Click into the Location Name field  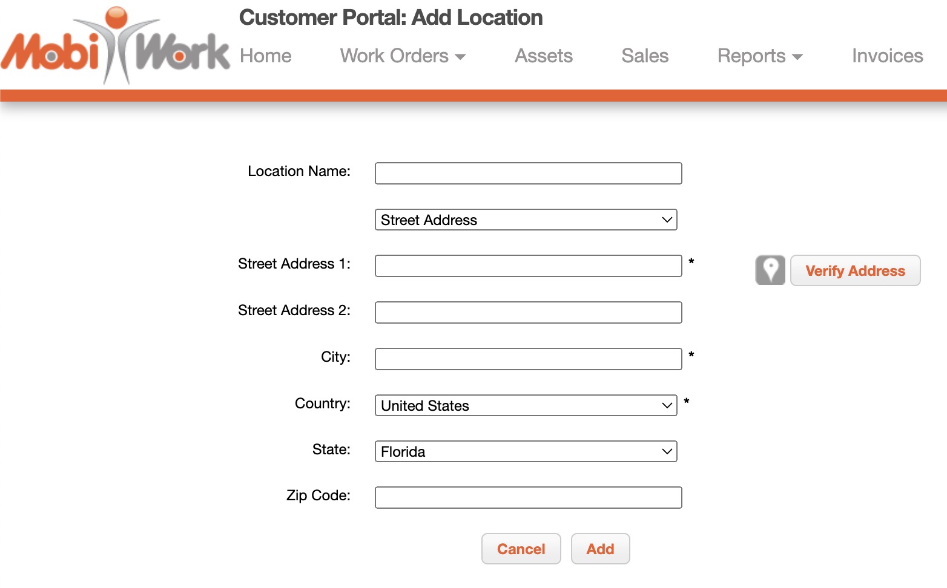click(528, 173)
